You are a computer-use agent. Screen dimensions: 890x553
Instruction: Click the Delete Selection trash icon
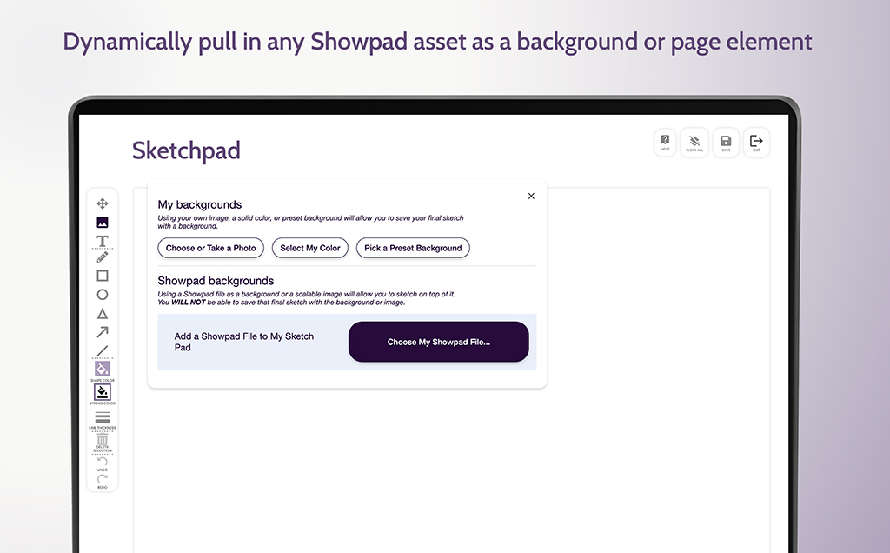pyautogui.click(x=103, y=442)
